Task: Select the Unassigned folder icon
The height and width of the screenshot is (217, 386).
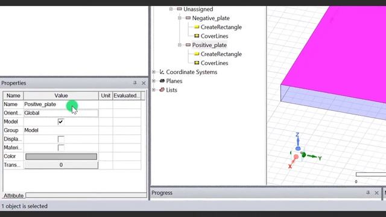Action: pyautogui.click(x=179, y=9)
